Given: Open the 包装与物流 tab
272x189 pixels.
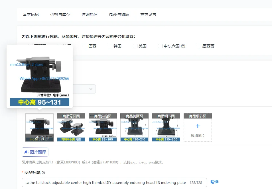Looking at the screenshot, I should [x=119, y=14].
